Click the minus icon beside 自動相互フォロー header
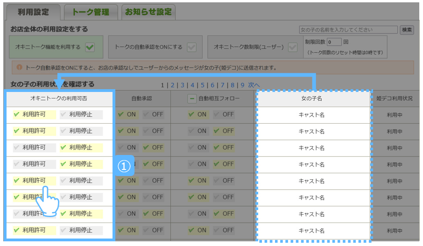This screenshot has height=246, width=423. [x=191, y=99]
